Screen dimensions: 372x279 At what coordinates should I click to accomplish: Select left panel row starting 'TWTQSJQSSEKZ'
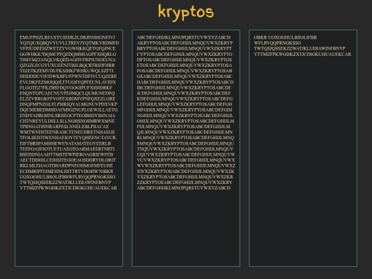65,183
